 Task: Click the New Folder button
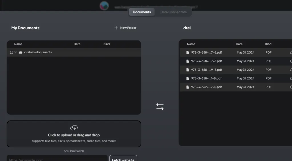click(x=125, y=28)
